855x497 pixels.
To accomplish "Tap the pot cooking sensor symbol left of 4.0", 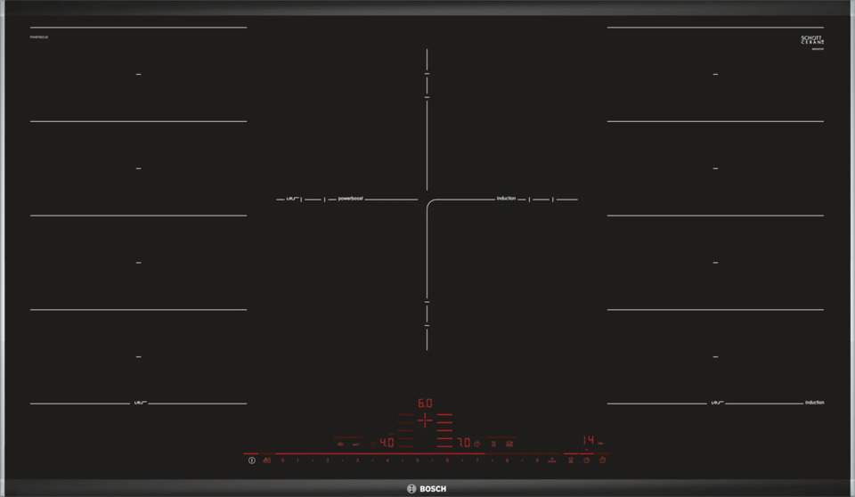I will tap(340, 444).
